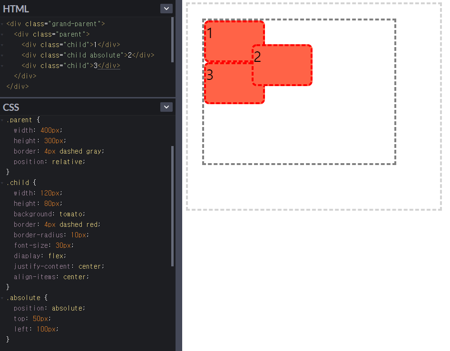Click the 'align-items: center' declaration
The image size is (450, 351).
pyautogui.click(x=51, y=277)
